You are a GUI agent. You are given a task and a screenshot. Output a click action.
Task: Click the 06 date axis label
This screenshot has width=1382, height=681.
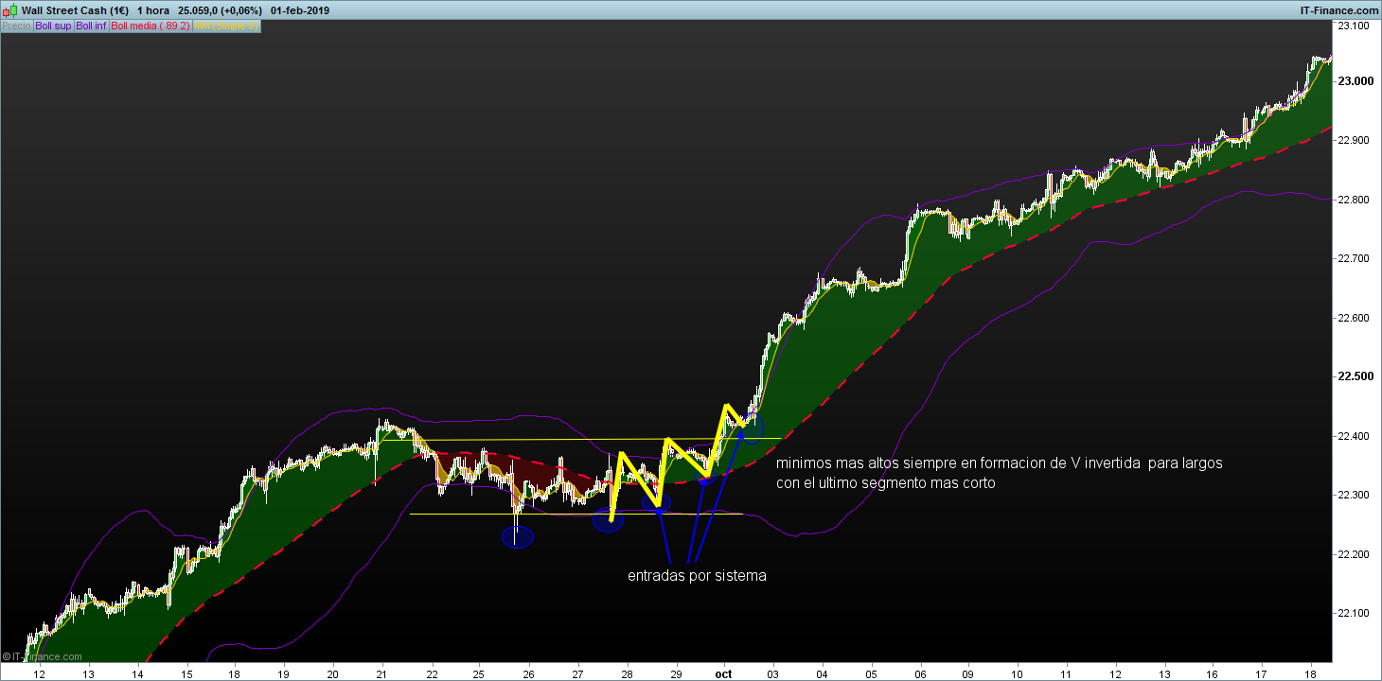pos(920,673)
